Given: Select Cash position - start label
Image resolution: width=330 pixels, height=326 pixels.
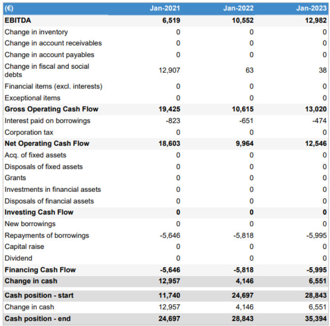Looking at the screenshot, I should click(39, 295).
